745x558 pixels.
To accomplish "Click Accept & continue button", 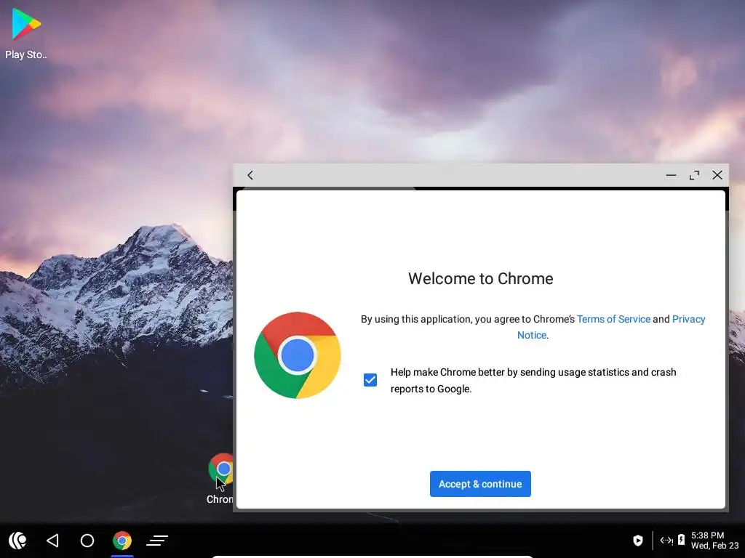I will click(x=480, y=484).
